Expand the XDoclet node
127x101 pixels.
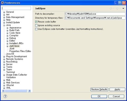pos(4,85)
